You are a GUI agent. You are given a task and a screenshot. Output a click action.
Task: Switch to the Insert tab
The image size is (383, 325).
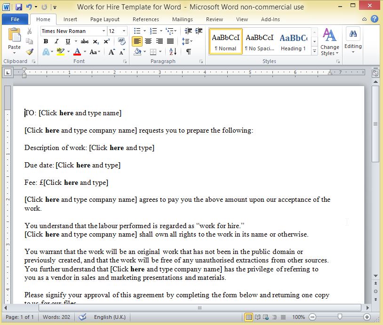[70, 19]
